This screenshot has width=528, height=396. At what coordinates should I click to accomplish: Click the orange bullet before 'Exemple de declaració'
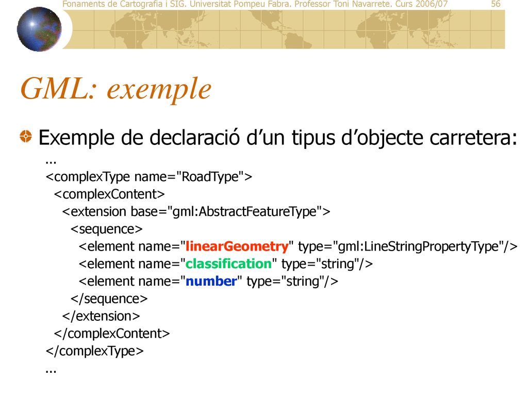coord(26,136)
